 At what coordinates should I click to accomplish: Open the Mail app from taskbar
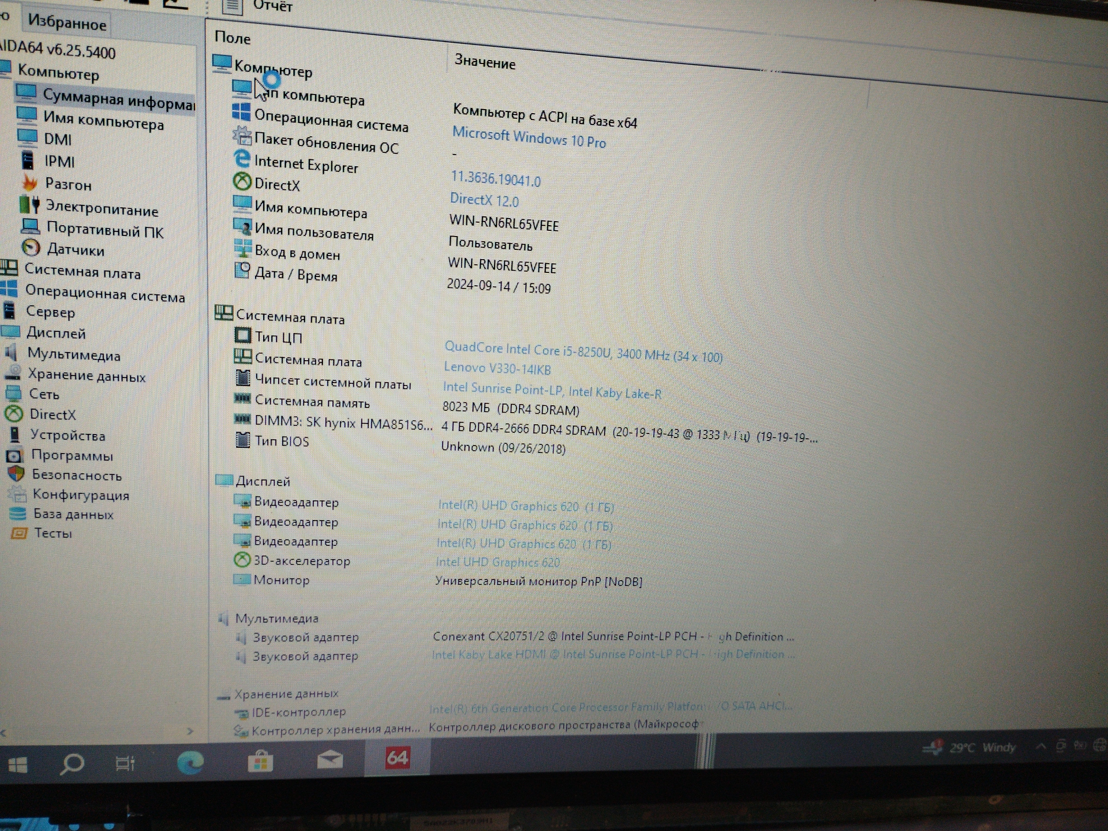(x=330, y=759)
